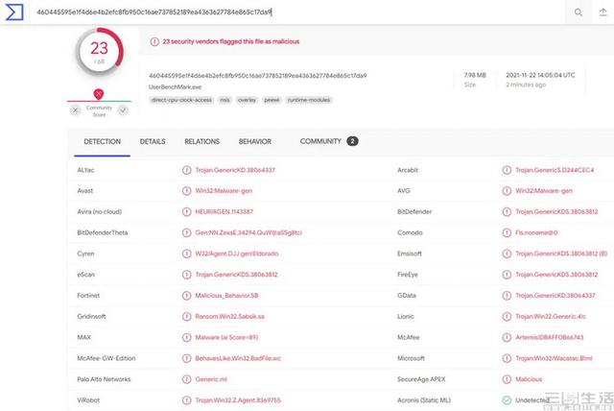Click the alert icon in ViRobot row
614x411 pixels.
[x=187, y=400]
